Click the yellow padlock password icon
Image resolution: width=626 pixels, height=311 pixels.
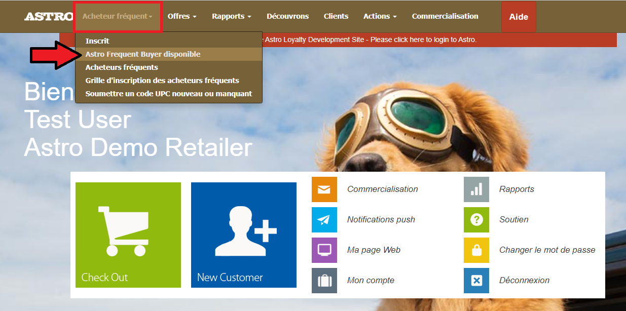(x=476, y=250)
